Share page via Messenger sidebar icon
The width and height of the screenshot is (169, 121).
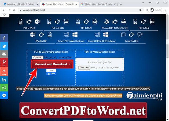[x=4, y=95]
